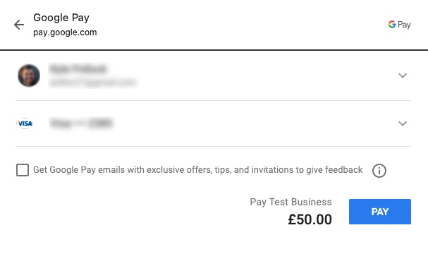Click the divider line below the Visa row
Screen dimensions: 428x254
coord(214,146)
